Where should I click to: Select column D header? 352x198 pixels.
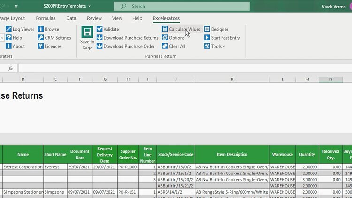tap(23, 79)
